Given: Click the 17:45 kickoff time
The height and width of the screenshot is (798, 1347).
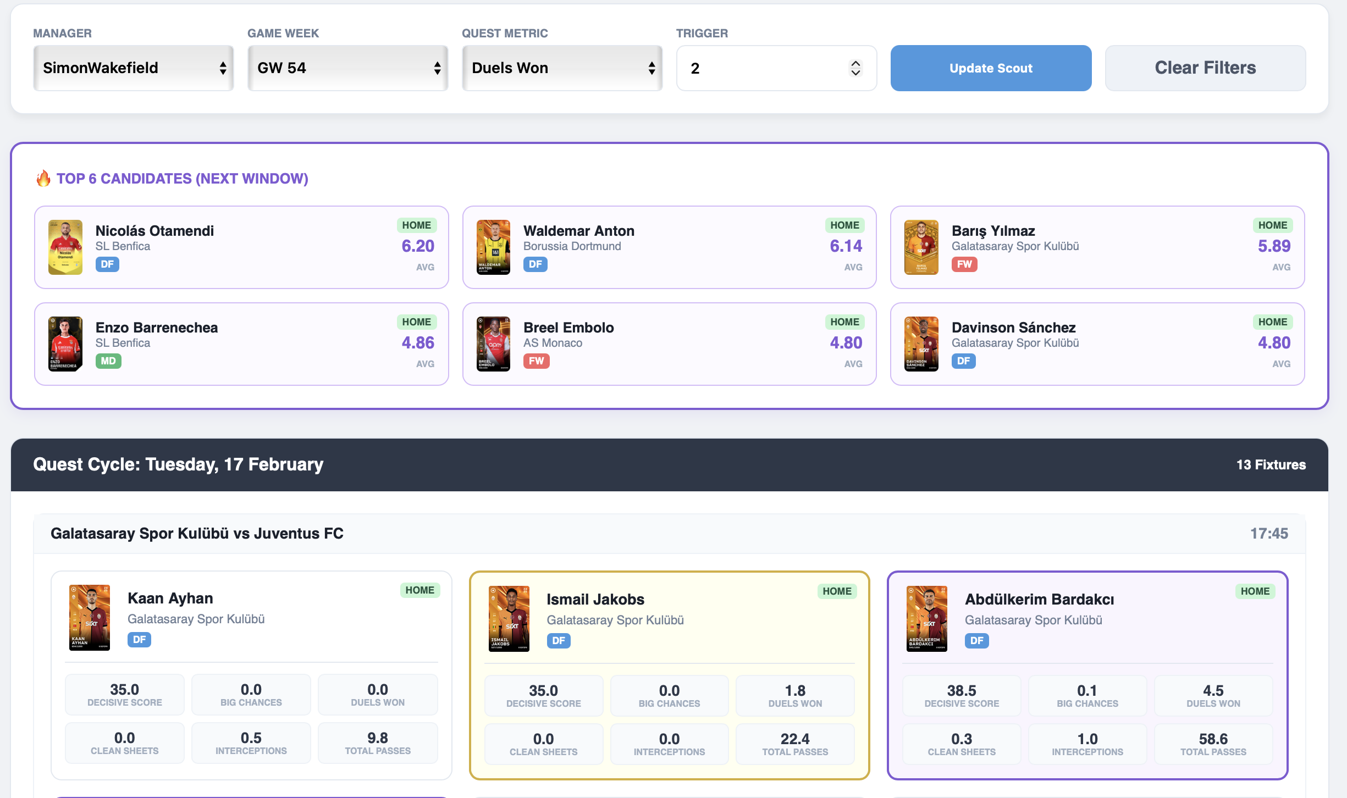Looking at the screenshot, I should [1269, 534].
